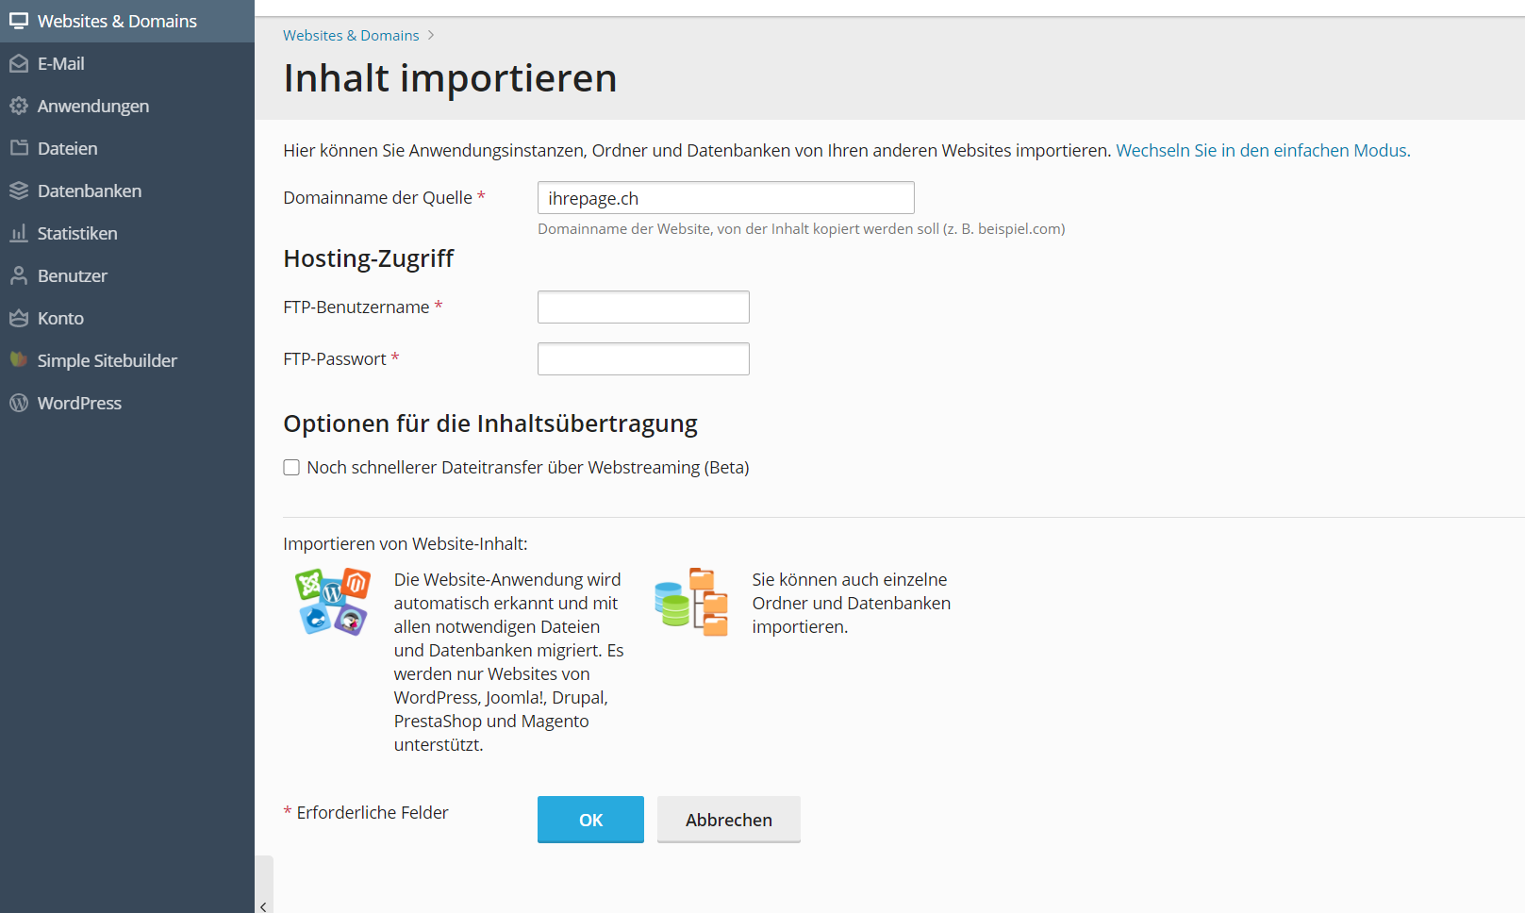The height and width of the screenshot is (913, 1525).
Task: Click the Datenbanken stacked-disks icon
Action: 20,191
